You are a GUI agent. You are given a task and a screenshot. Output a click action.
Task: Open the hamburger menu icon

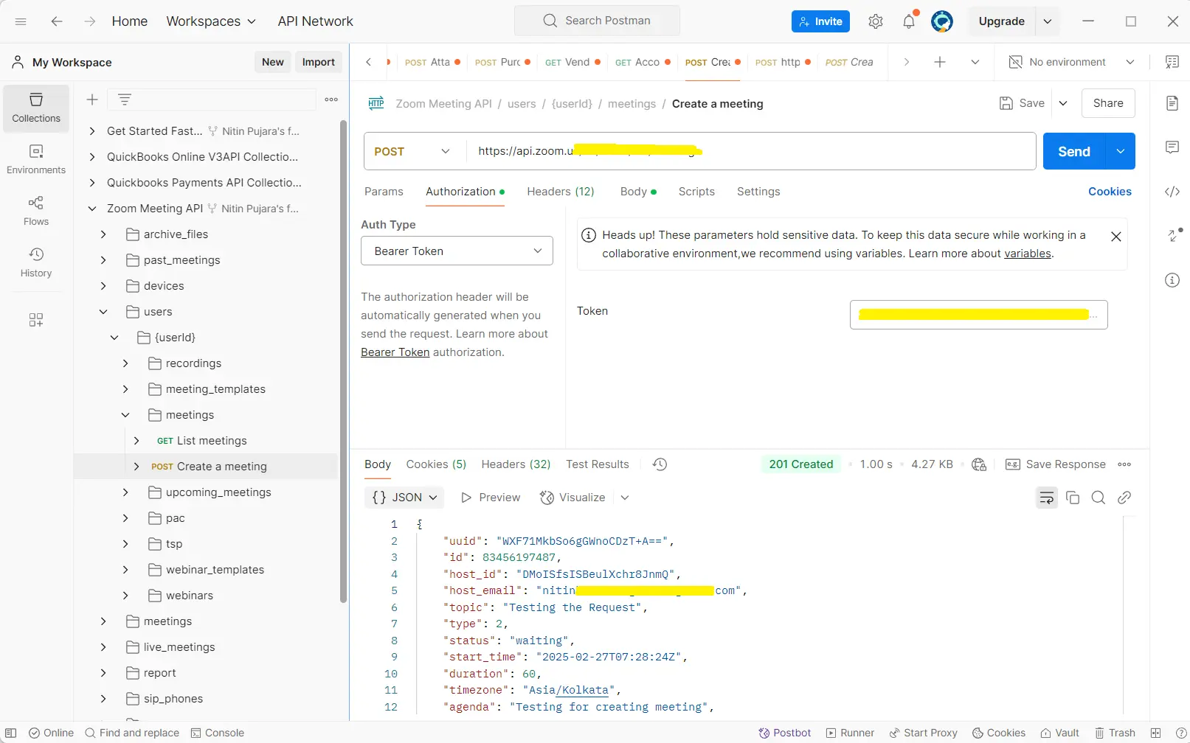(21, 21)
